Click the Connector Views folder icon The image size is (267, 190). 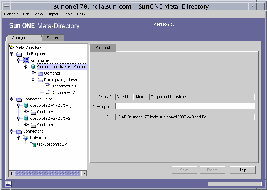19,99
